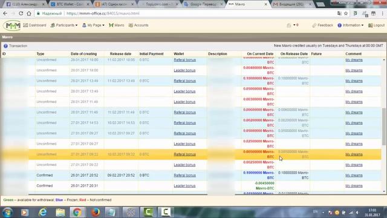Click the Chrome taskbar icon

[77, 213]
